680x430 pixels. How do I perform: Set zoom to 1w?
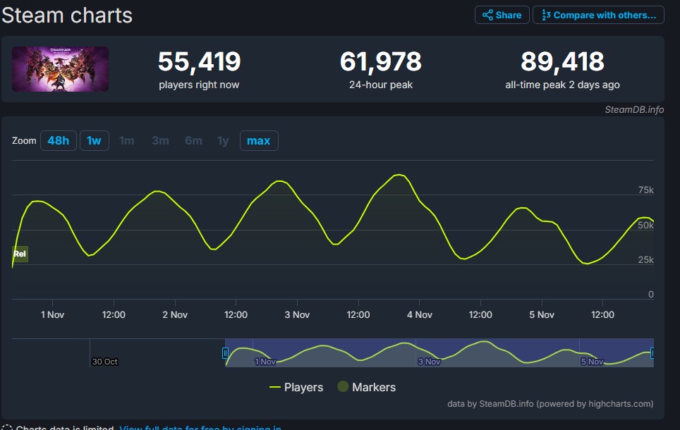pyautogui.click(x=94, y=140)
